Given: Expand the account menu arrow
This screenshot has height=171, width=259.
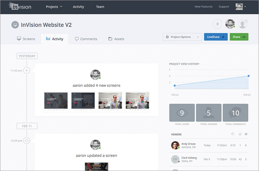Looking at the screenshot, I should 245,7.
